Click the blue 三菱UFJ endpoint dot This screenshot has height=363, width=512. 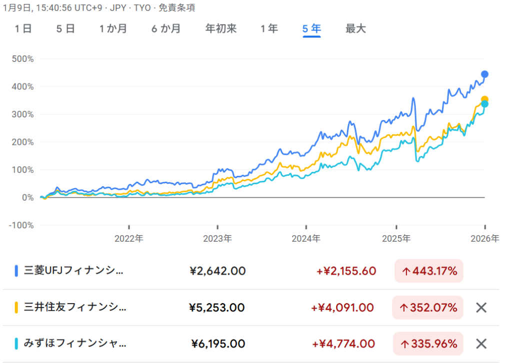coord(484,74)
